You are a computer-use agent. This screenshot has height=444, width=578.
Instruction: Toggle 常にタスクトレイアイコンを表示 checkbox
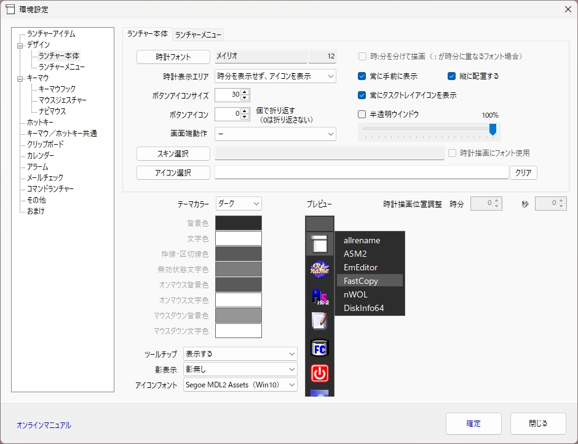(x=362, y=95)
